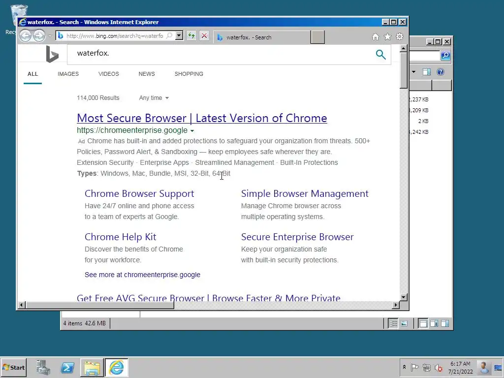
Task: Open the Start menu
Action: (14, 367)
